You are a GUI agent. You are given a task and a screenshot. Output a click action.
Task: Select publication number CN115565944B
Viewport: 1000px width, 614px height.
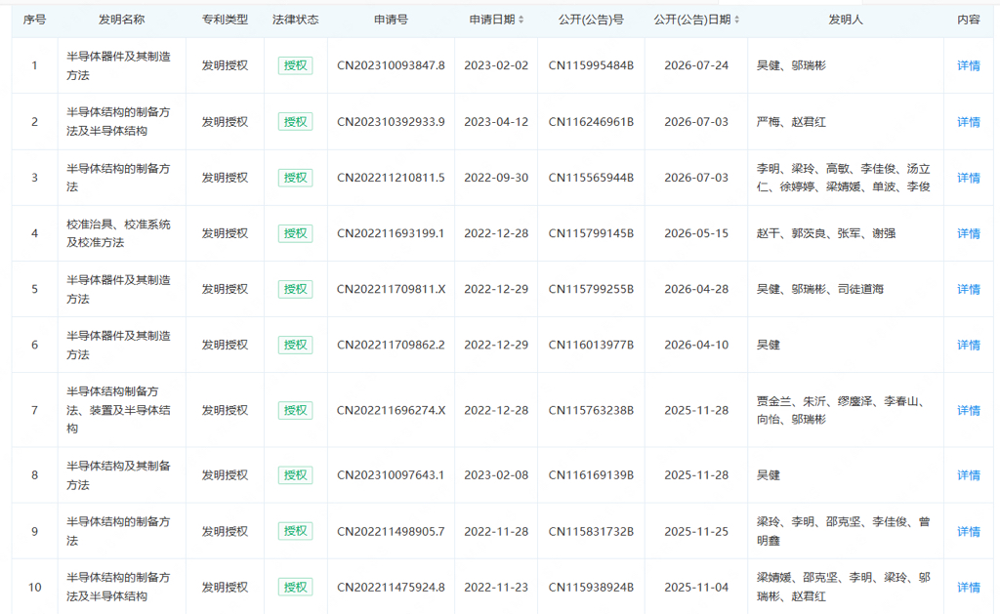pyautogui.click(x=591, y=178)
